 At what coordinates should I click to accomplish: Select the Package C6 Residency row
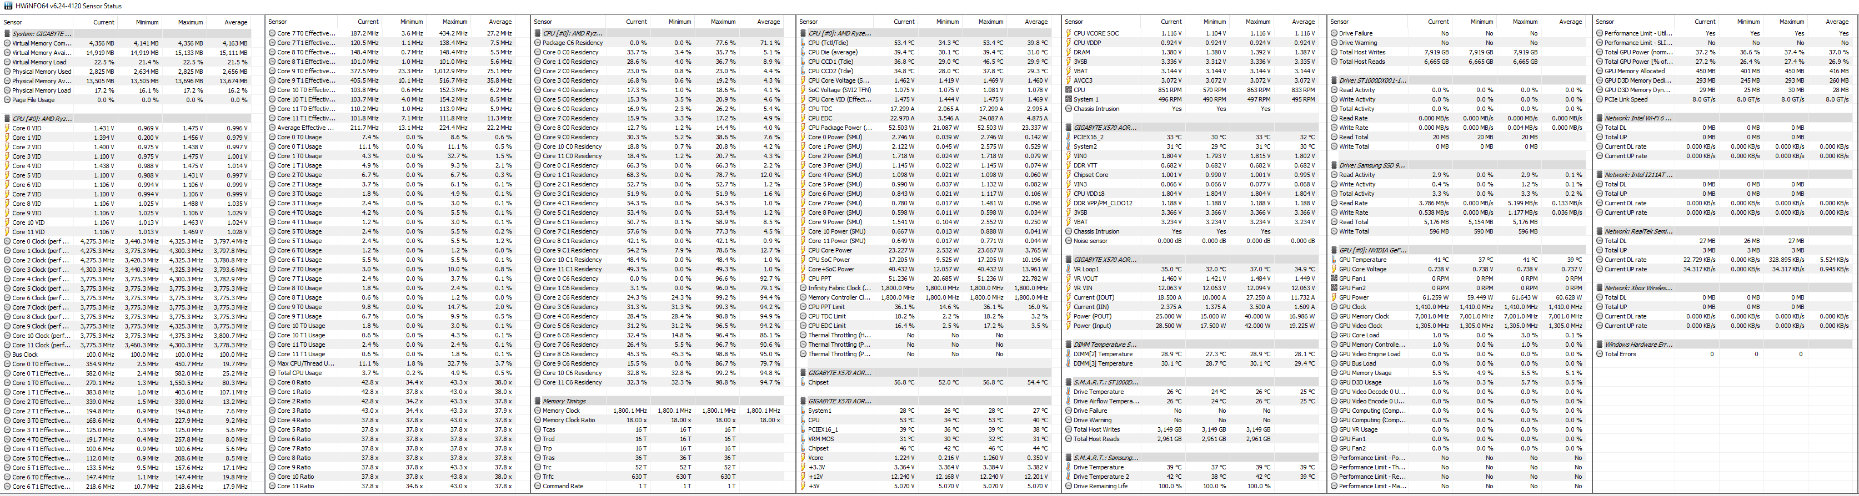coord(659,43)
